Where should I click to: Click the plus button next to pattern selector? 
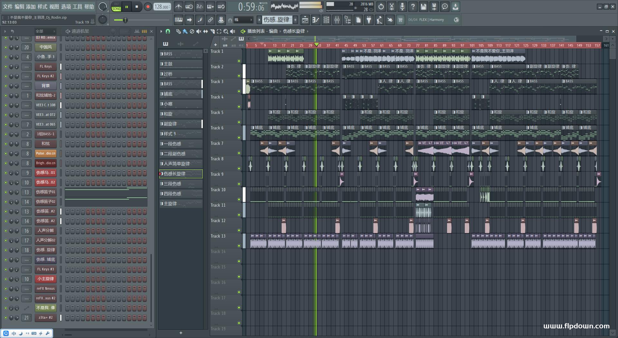pos(295,20)
